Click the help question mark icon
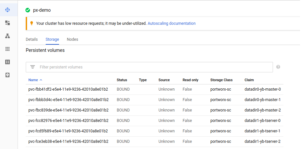 tap(278, 67)
